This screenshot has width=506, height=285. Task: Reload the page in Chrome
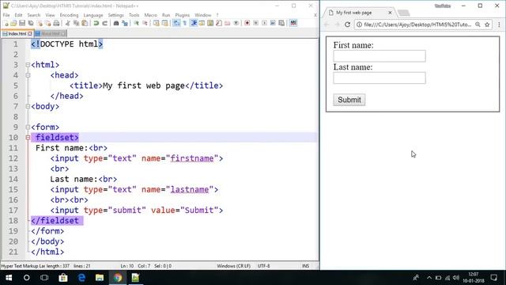(348, 25)
